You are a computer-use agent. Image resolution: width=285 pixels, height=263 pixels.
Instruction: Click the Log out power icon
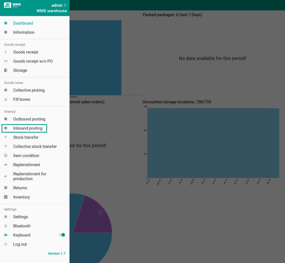coord(6,244)
